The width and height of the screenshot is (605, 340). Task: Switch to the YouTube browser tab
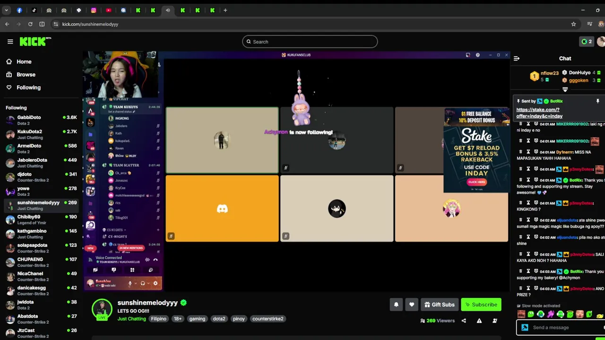tap(108, 10)
